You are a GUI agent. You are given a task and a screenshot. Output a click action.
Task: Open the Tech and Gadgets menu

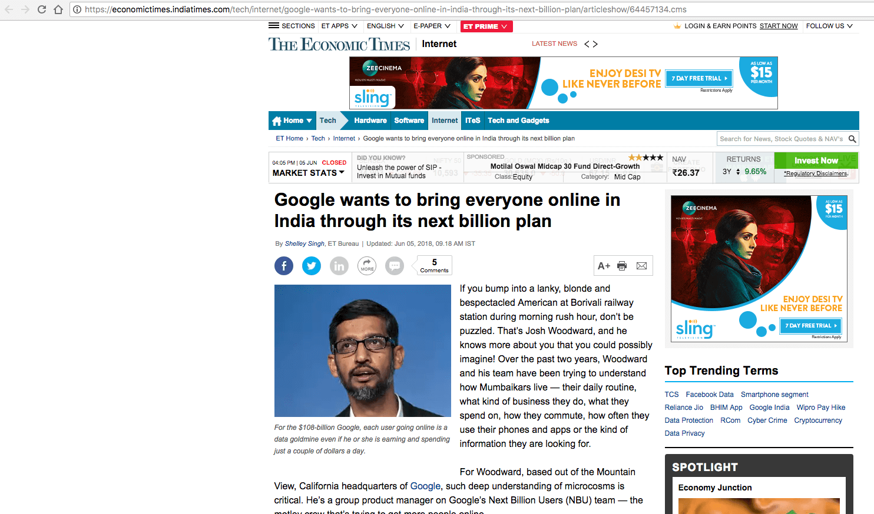(x=518, y=120)
